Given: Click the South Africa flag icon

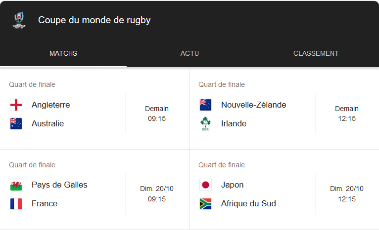Looking at the screenshot, I should click(205, 203).
